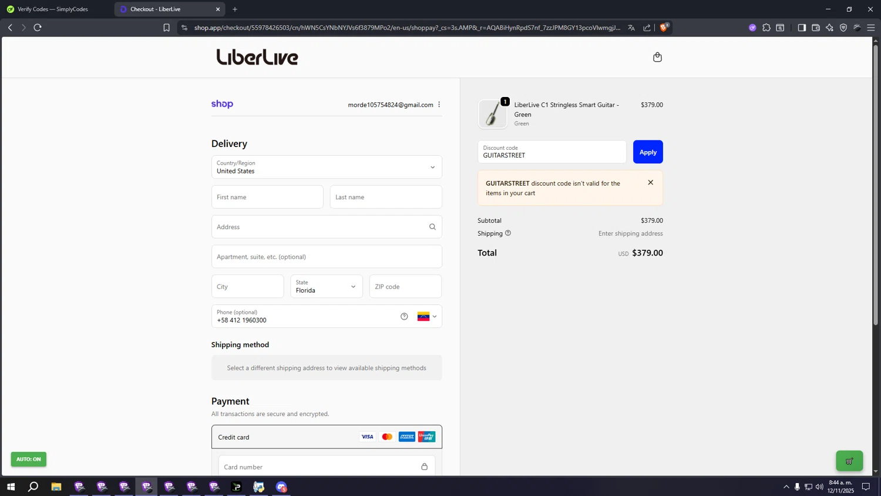
Task: Click the shipping info question mark
Action: [508, 233]
